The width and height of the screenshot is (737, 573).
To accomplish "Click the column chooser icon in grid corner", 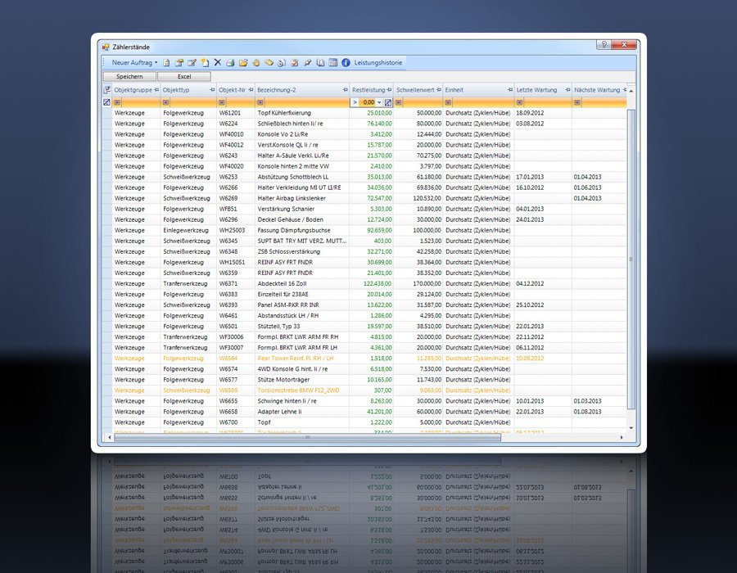I will pyautogui.click(x=107, y=90).
